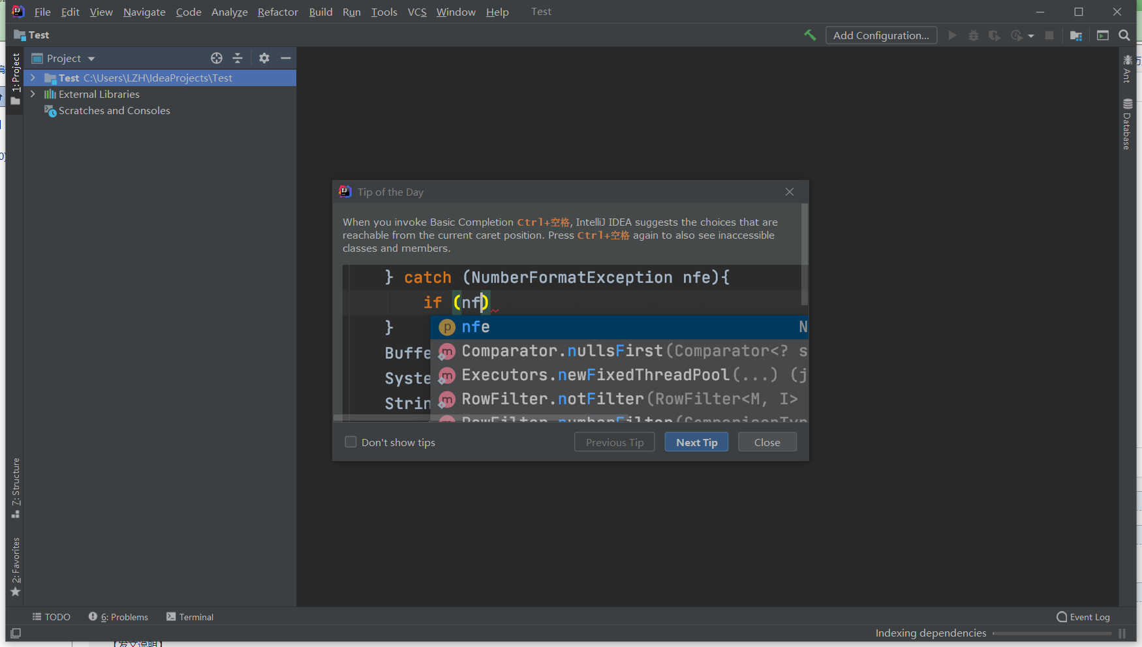The height and width of the screenshot is (647, 1142).
Task: Click the Problems warning icon in the bottom bar
Action: (x=93, y=616)
